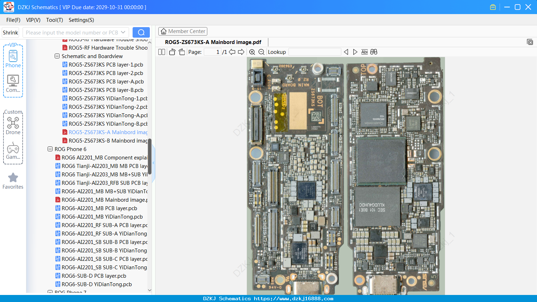Click the Page number input box

click(213, 52)
